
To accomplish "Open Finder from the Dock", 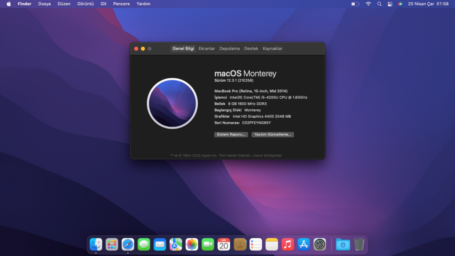I will click(96, 244).
